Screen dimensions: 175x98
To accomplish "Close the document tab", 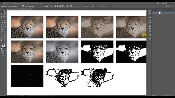I will (32, 9).
